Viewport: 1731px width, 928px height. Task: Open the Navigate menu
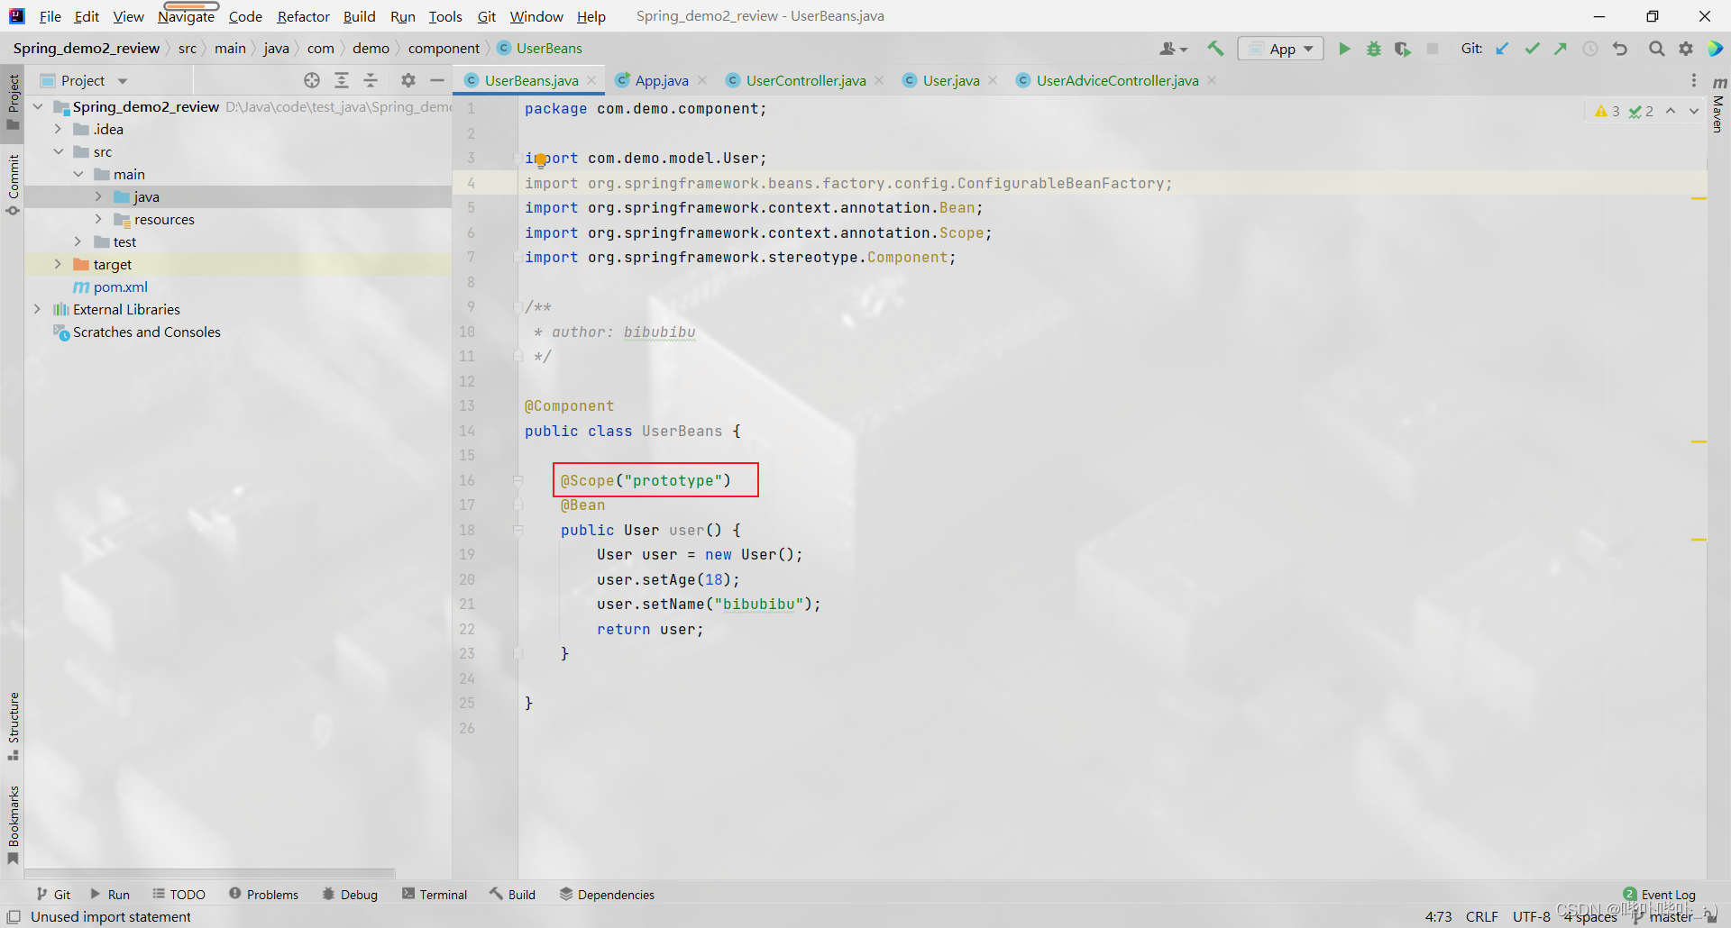[186, 16]
